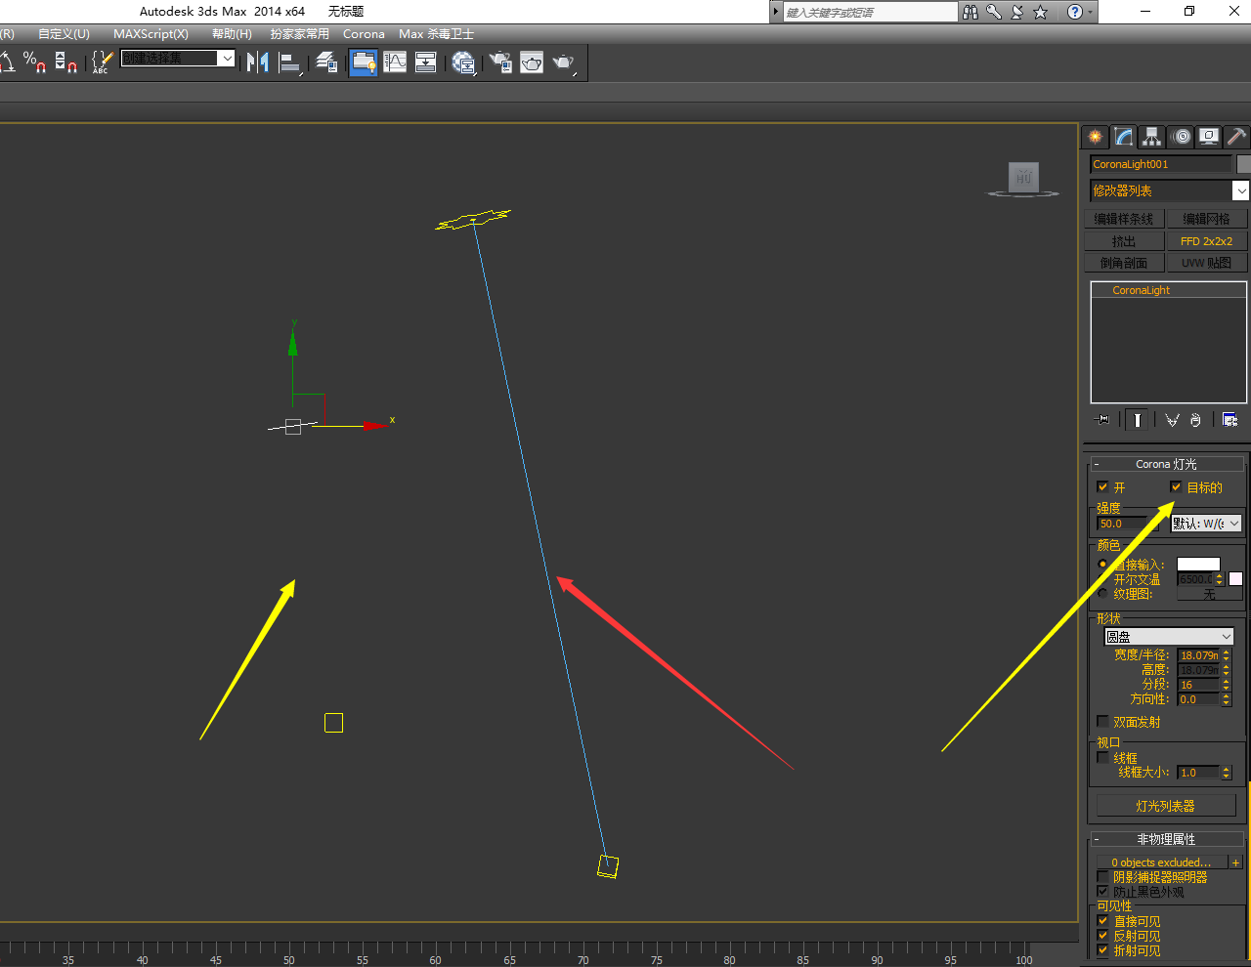
Task: Open the Schematic View icon
Action: click(x=426, y=63)
